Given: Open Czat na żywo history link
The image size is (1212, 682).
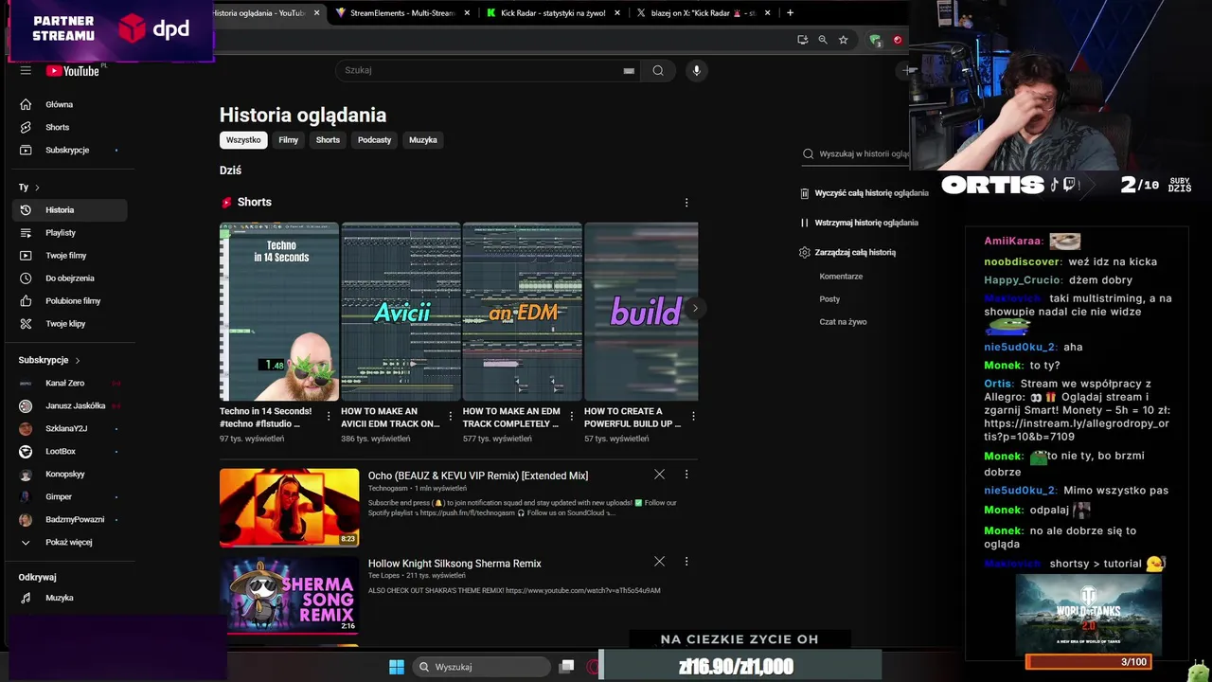Looking at the screenshot, I should tap(843, 321).
